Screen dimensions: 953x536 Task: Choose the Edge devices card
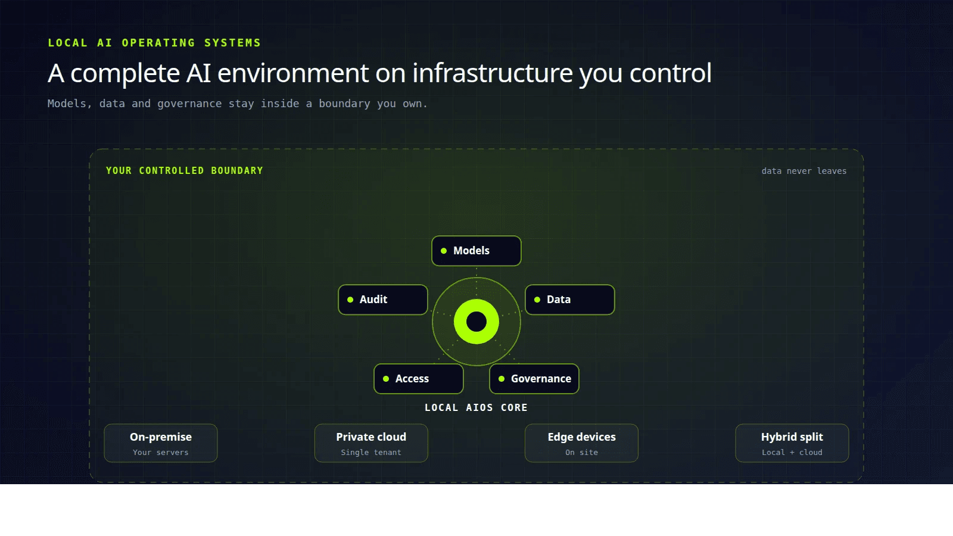(581, 443)
